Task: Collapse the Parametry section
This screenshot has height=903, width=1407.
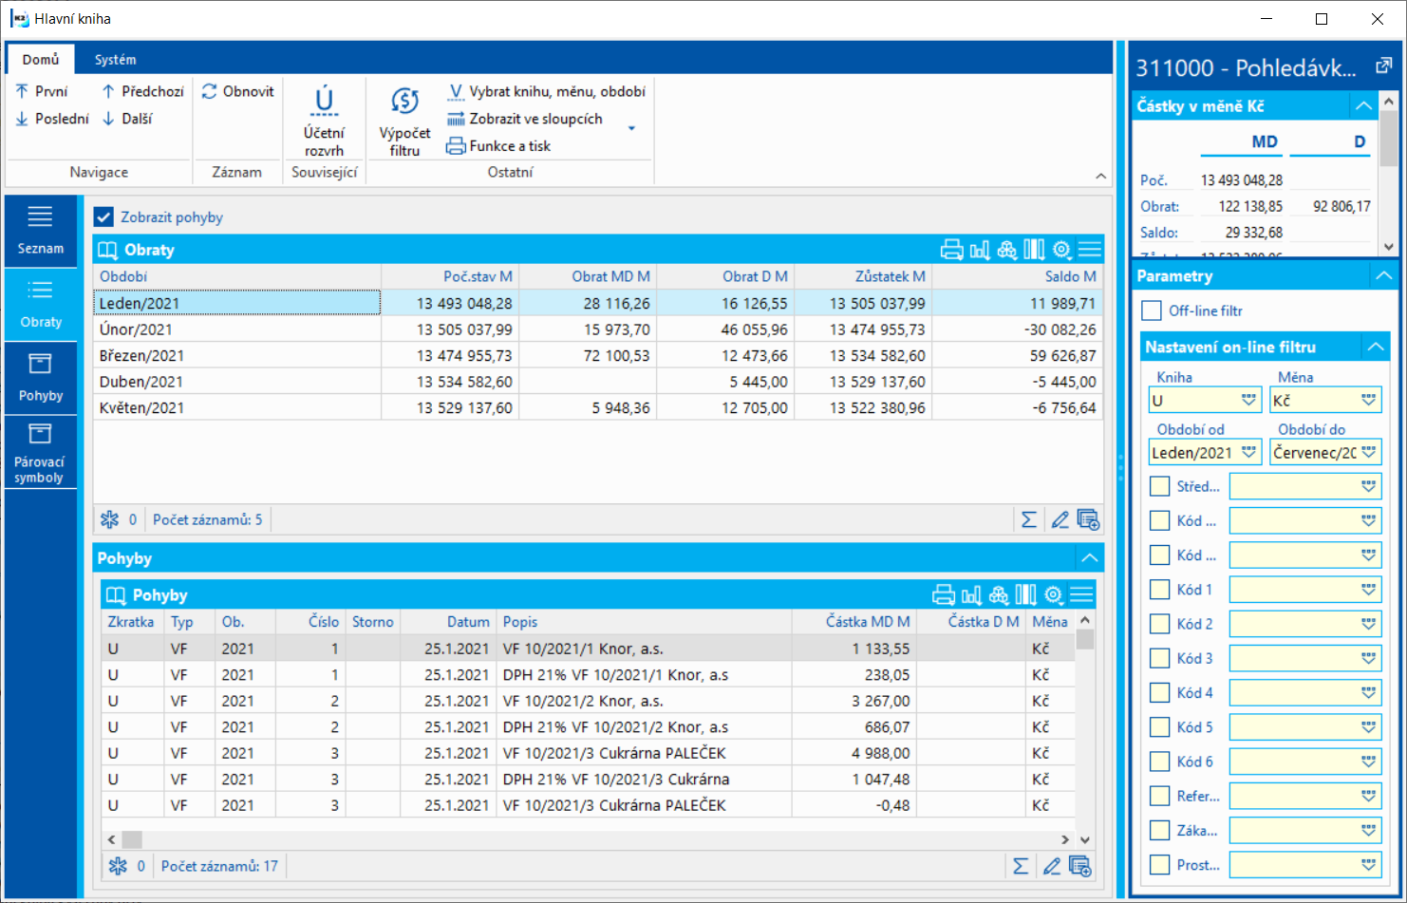Action: [x=1383, y=275]
